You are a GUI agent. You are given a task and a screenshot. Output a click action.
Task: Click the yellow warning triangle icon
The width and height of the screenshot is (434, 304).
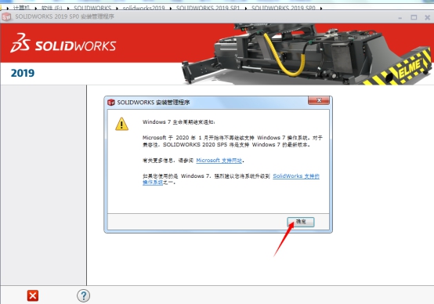pyautogui.click(x=121, y=124)
